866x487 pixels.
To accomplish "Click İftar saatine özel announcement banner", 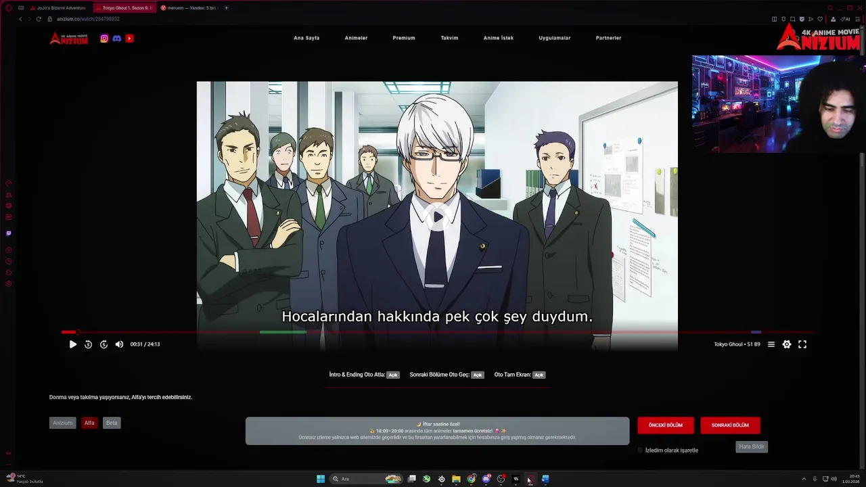I will pyautogui.click(x=437, y=431).
